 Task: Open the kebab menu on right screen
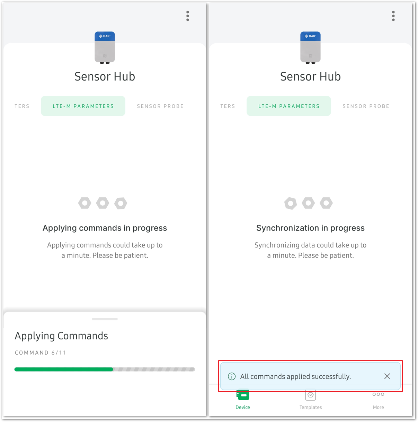click(393, 16)
